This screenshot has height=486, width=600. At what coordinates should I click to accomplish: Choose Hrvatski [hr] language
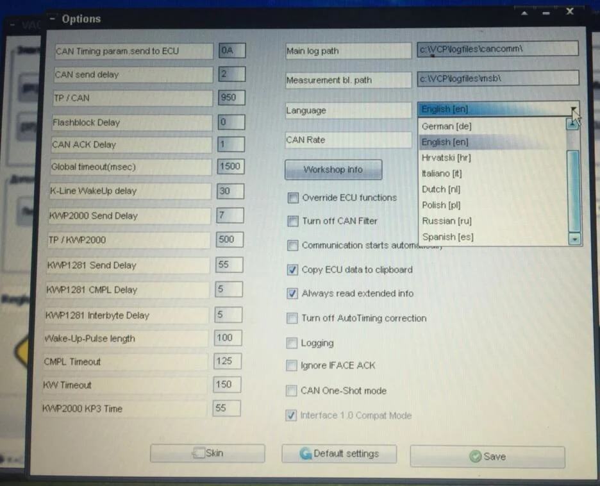(446, 158)
